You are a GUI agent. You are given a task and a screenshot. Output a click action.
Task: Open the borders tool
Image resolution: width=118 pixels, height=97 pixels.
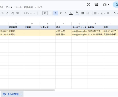83,13
